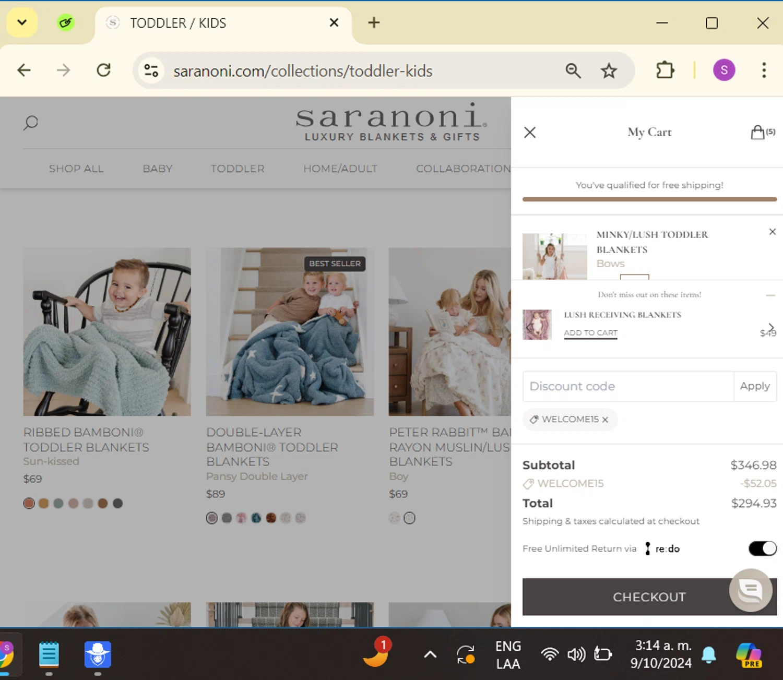
Task: Open Lush Receiving Blankets thumbnail
Action: pos(537,325)
